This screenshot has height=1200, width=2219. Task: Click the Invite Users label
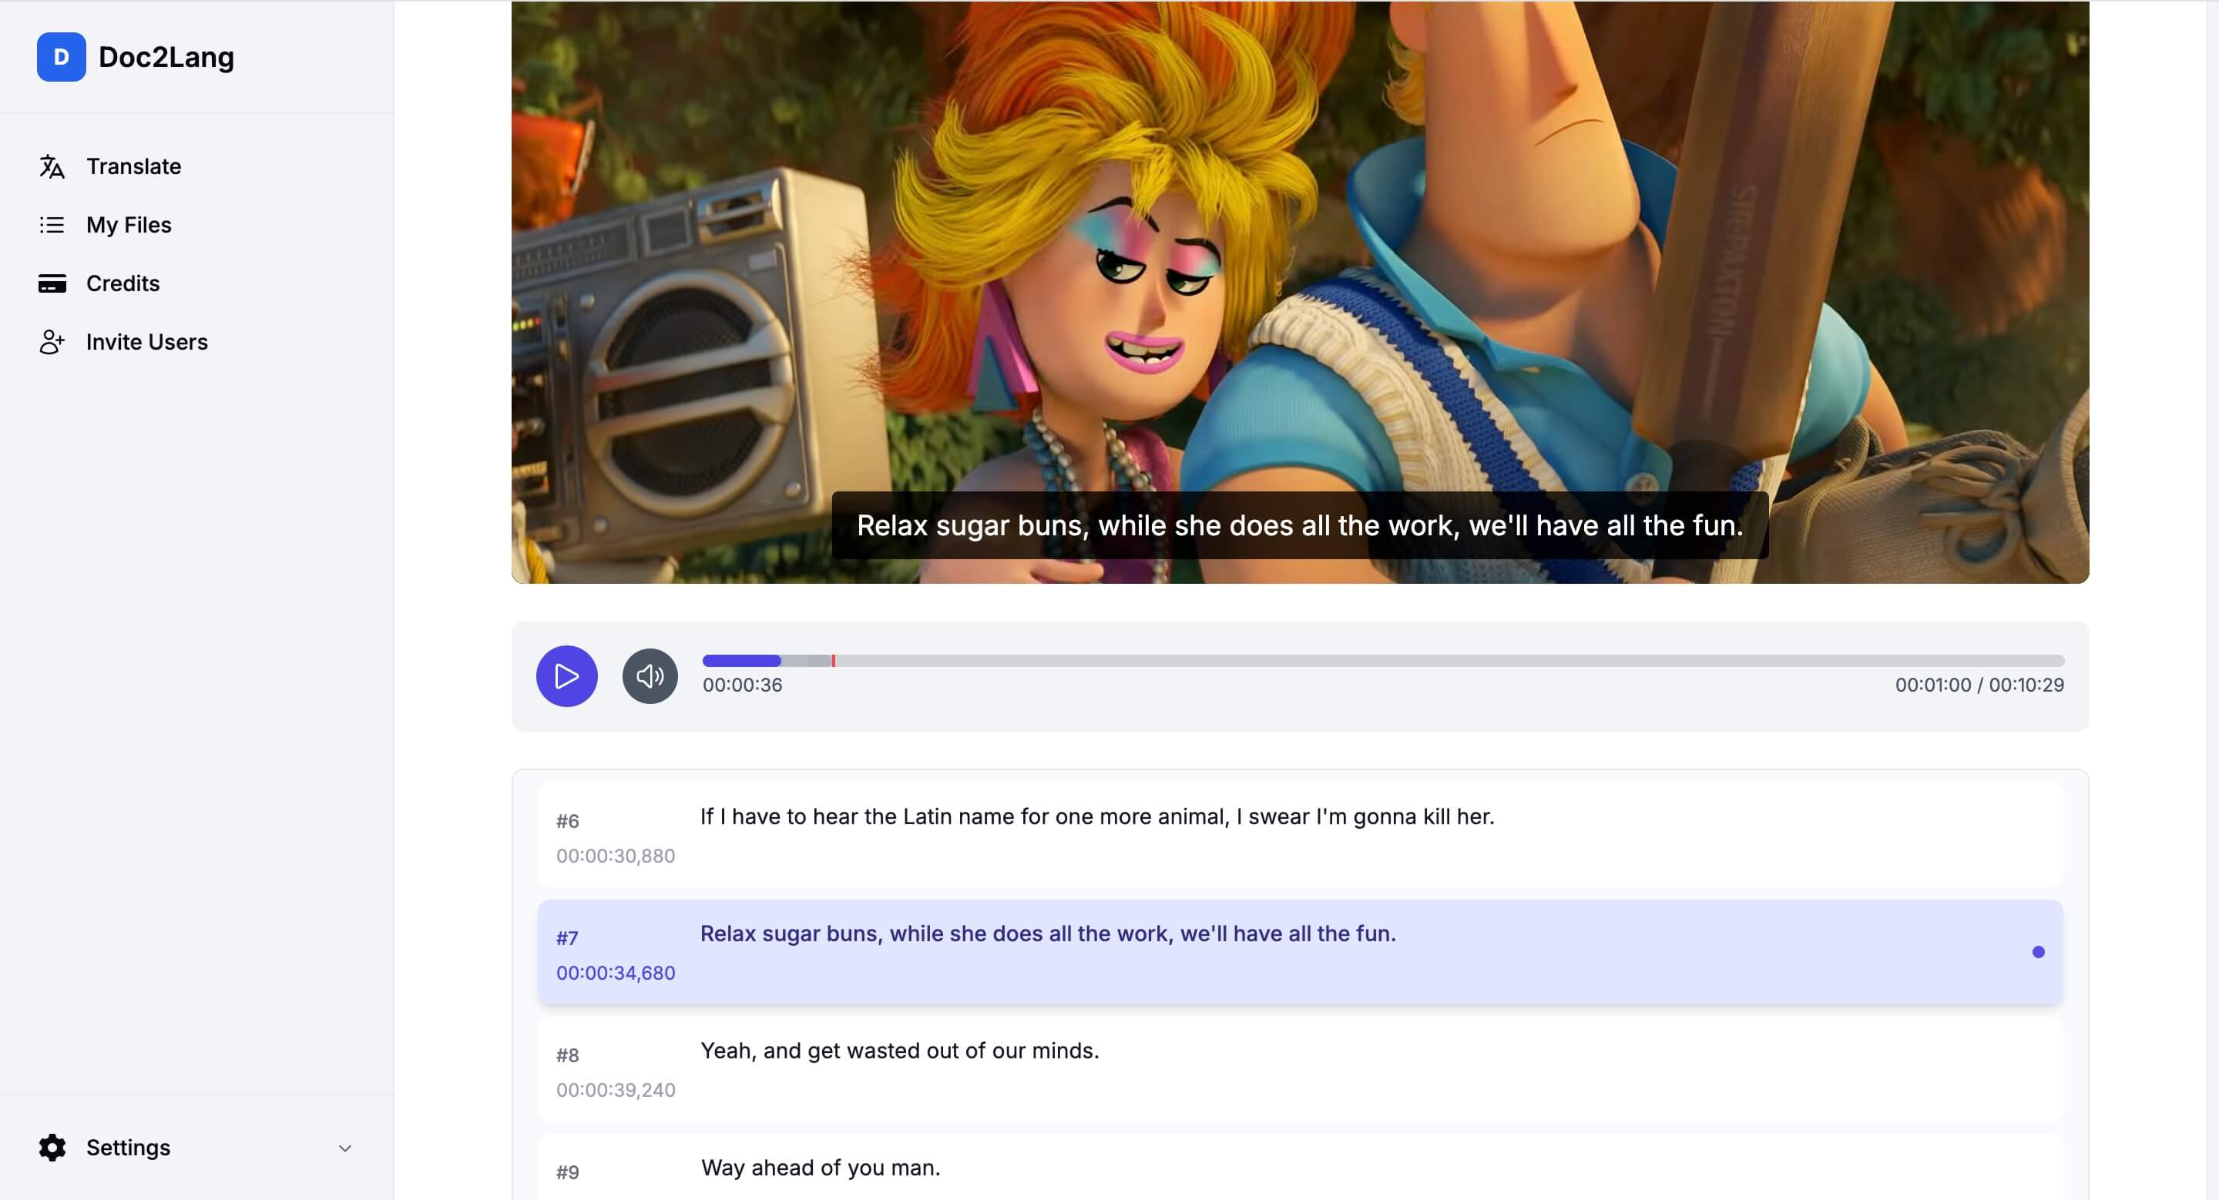coord(147,342)
